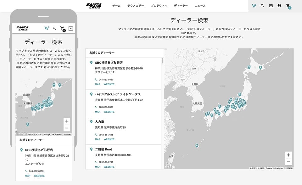
Task: Click phone number 045-532-8010 in mobile preview
Action: point(36,171)
